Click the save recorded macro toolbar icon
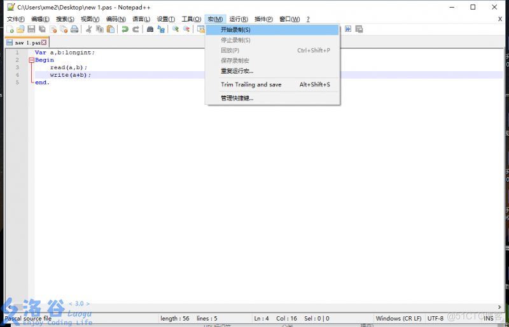This screenshot has width=509, height=327. [x=359, y=29]
